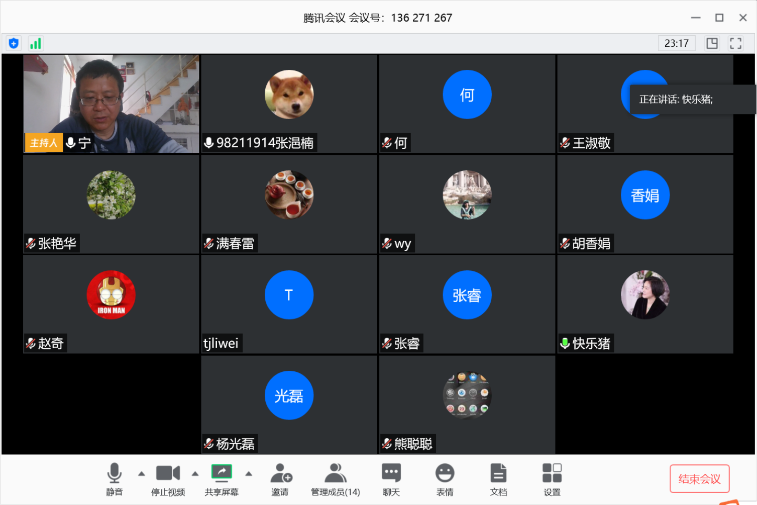Expand video options arrow beside 停止视频

coord(195,473)
